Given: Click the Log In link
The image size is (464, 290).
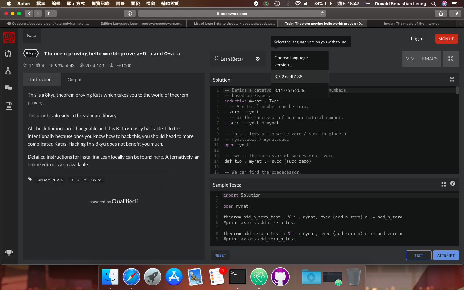Looking at the screenshot, I should click(x=417, y=39).
